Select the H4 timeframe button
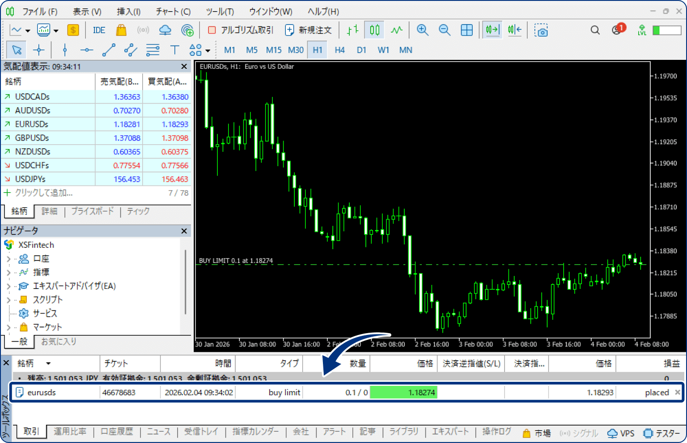 click(339, 50)
